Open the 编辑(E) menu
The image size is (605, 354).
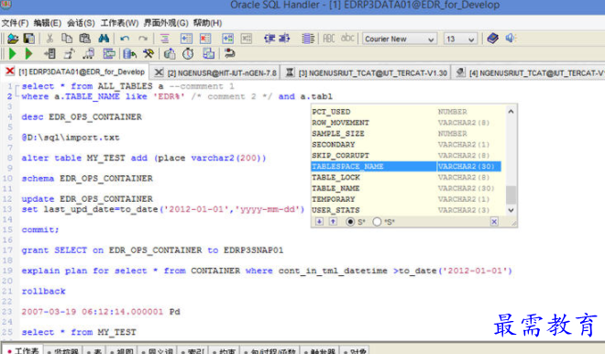pos(48,23)
